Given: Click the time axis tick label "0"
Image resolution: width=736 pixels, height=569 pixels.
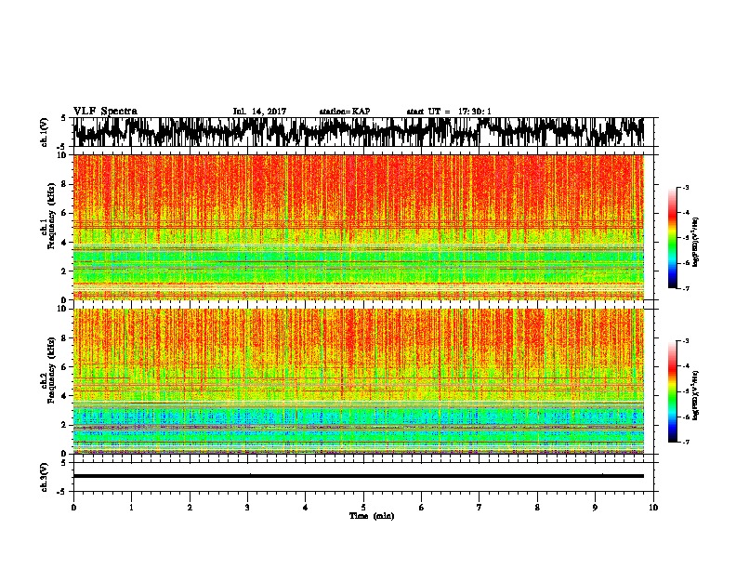Looking at the screenshot, I should (73, 508).
